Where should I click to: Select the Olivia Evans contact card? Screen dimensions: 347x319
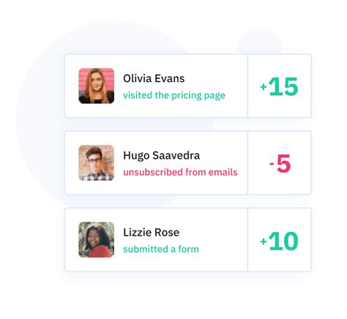188,86
